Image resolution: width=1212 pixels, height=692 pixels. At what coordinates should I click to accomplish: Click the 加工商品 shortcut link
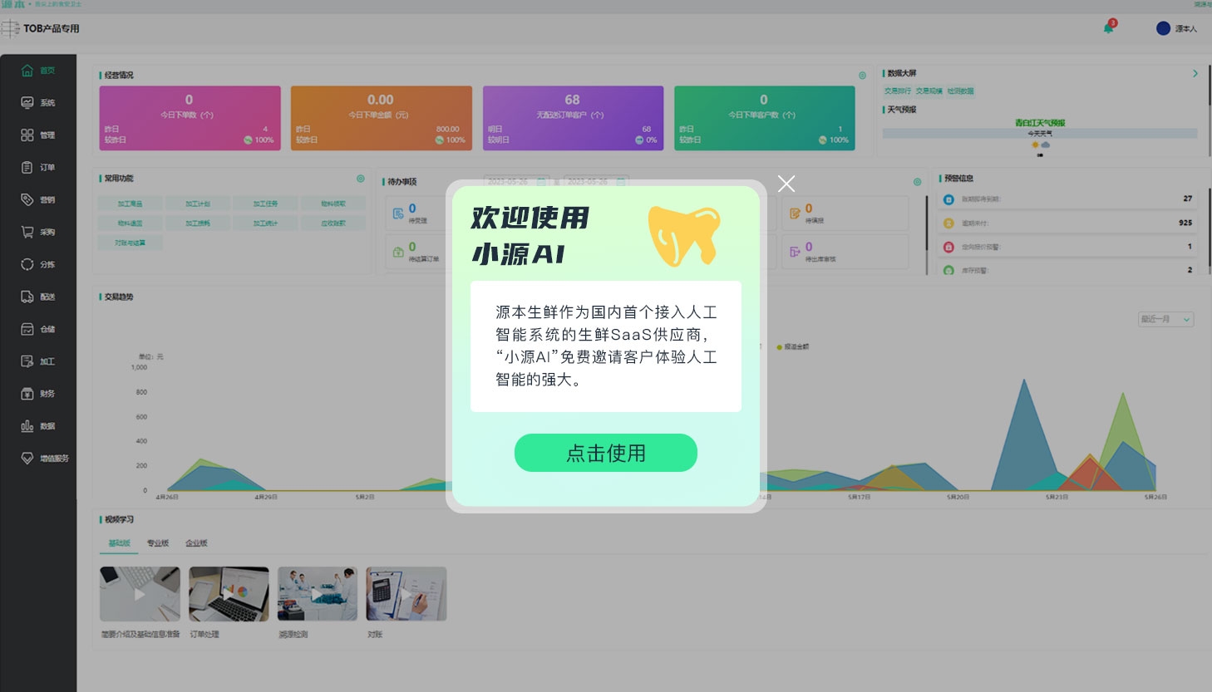click(130, 204)
